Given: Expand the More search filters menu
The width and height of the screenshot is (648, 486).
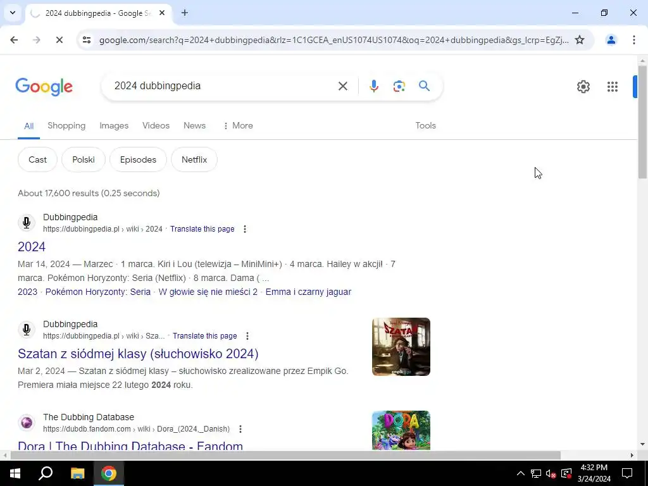Looking at the screenshot, I should (238, 126).
